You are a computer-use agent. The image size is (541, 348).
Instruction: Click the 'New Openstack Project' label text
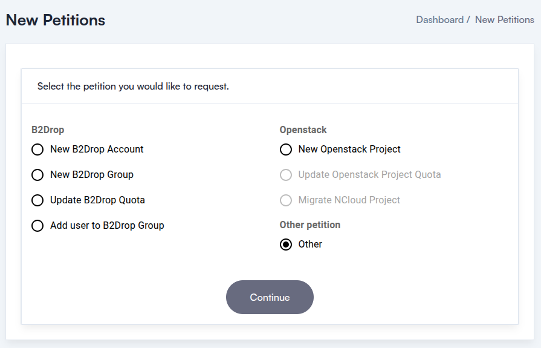349,149
